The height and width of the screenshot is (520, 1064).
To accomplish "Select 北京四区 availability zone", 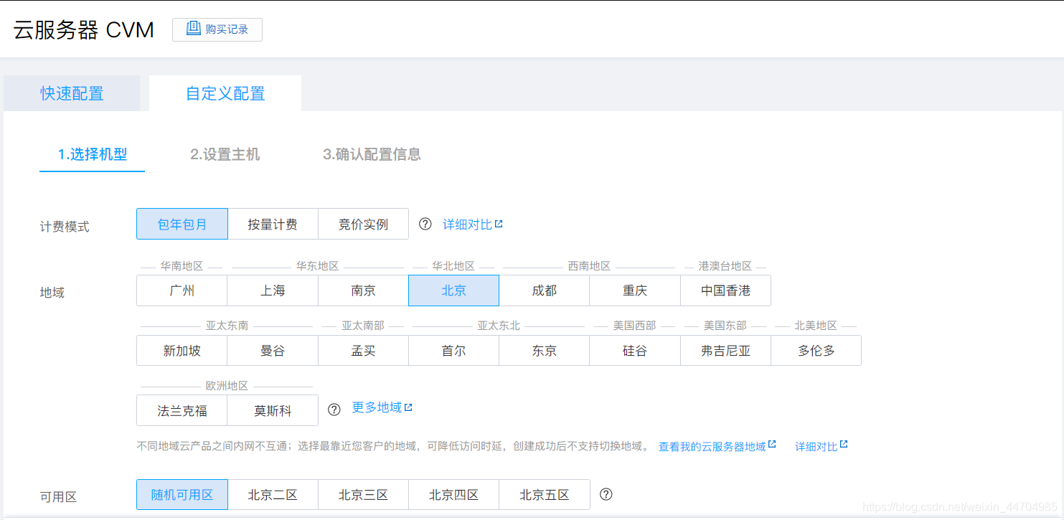I will [x=454, y=494].
